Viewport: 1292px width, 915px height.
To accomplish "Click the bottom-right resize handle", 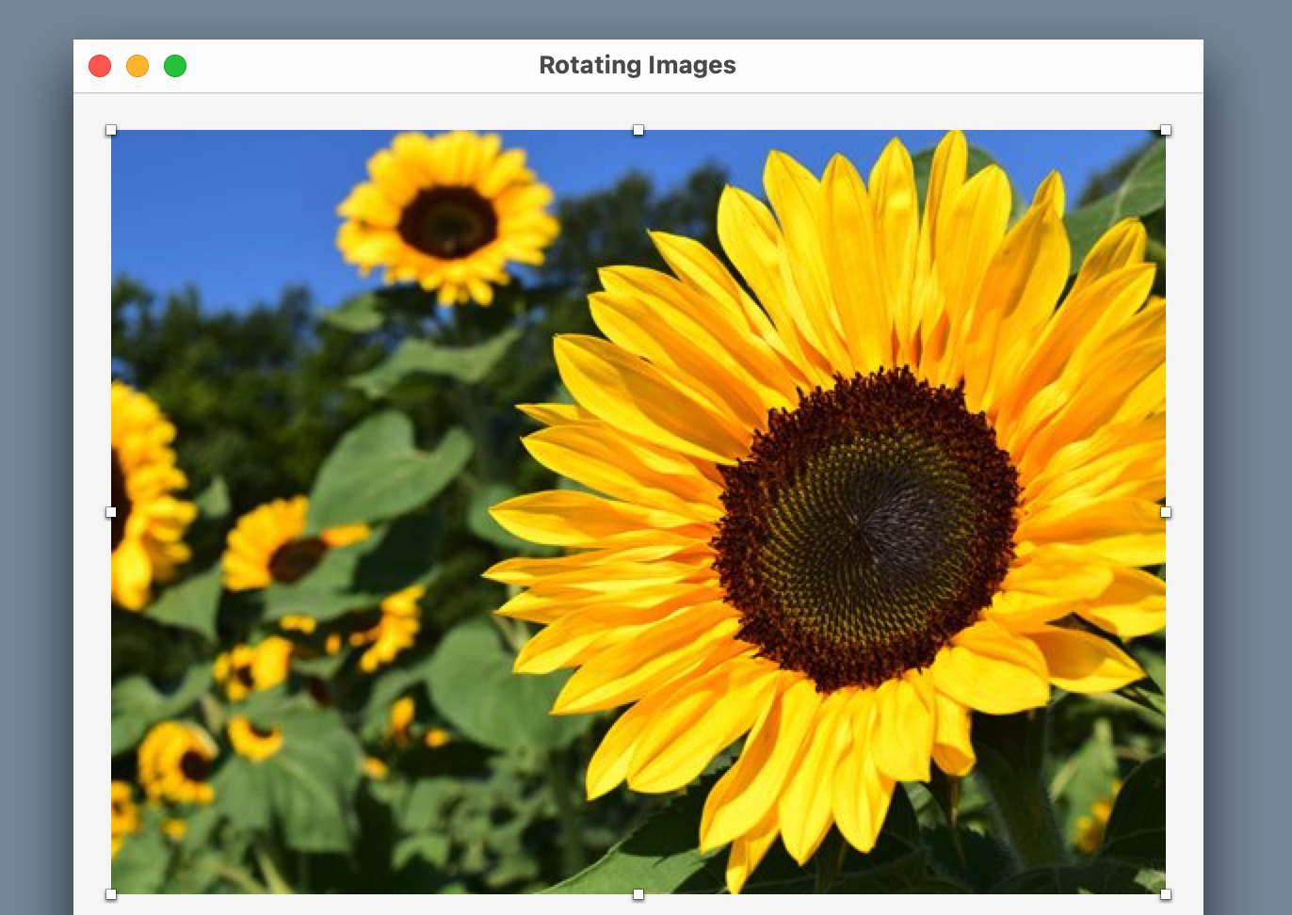I will (1166, 894).
